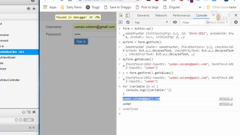Show more bookmarks chevron
The image size is (240, 135).
point(200,7)
